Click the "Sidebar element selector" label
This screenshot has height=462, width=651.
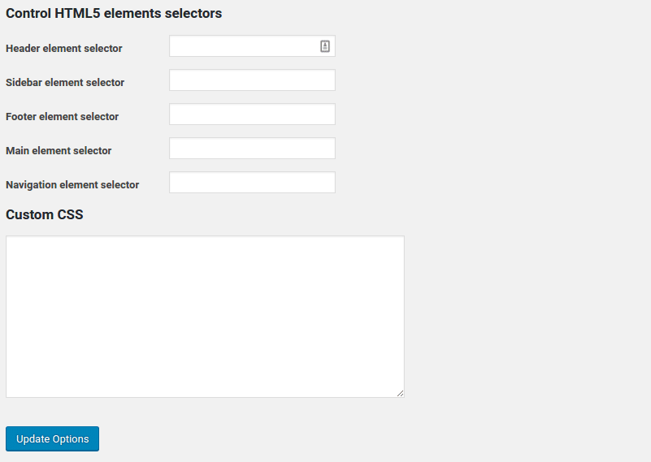click(65, 83)
